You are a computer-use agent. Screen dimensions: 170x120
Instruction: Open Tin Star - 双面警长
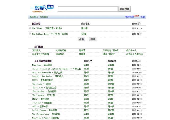(x=42, y=103)
